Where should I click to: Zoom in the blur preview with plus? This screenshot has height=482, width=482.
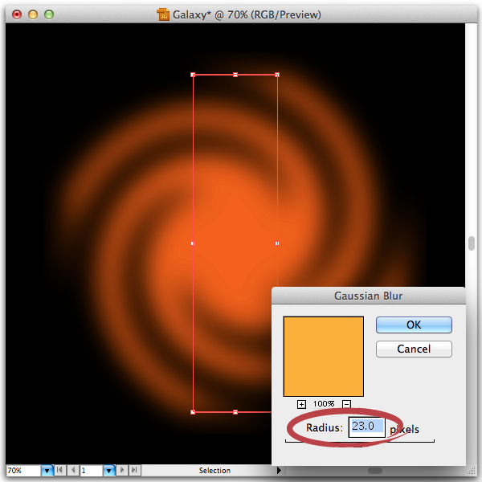click(x=301, y=404)
